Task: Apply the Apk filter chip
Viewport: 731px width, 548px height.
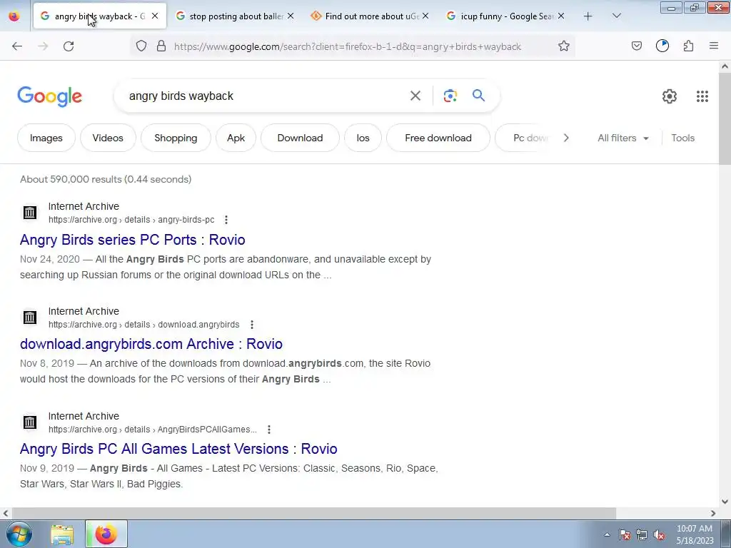Action: (x=236, y=138)
